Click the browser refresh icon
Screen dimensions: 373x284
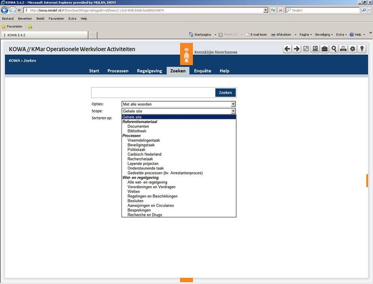[x=273, y=10]
